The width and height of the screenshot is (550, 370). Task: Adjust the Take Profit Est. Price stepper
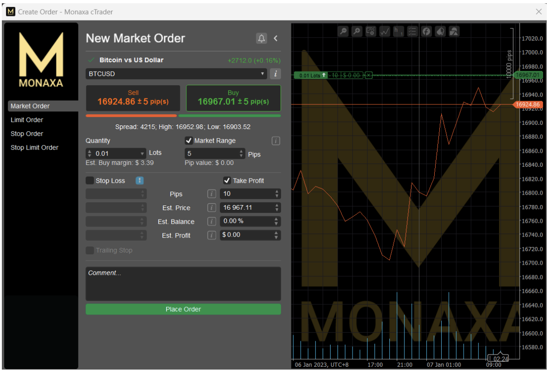point(277,207)
